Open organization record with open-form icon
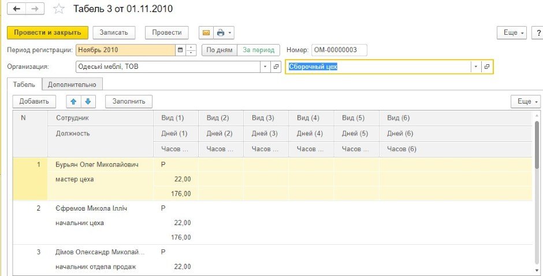The image size is (543, 276). coord(276,67)
